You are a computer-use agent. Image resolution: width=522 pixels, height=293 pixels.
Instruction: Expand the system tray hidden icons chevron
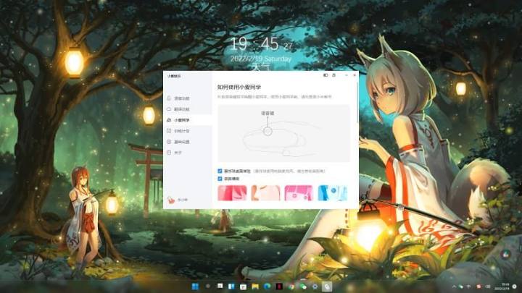coord(454,286)
